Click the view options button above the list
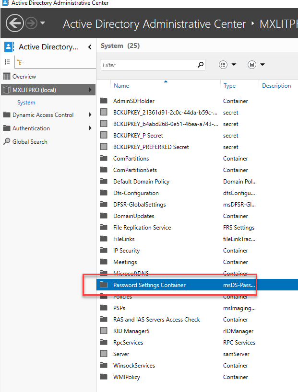 [x=223, y=65]
